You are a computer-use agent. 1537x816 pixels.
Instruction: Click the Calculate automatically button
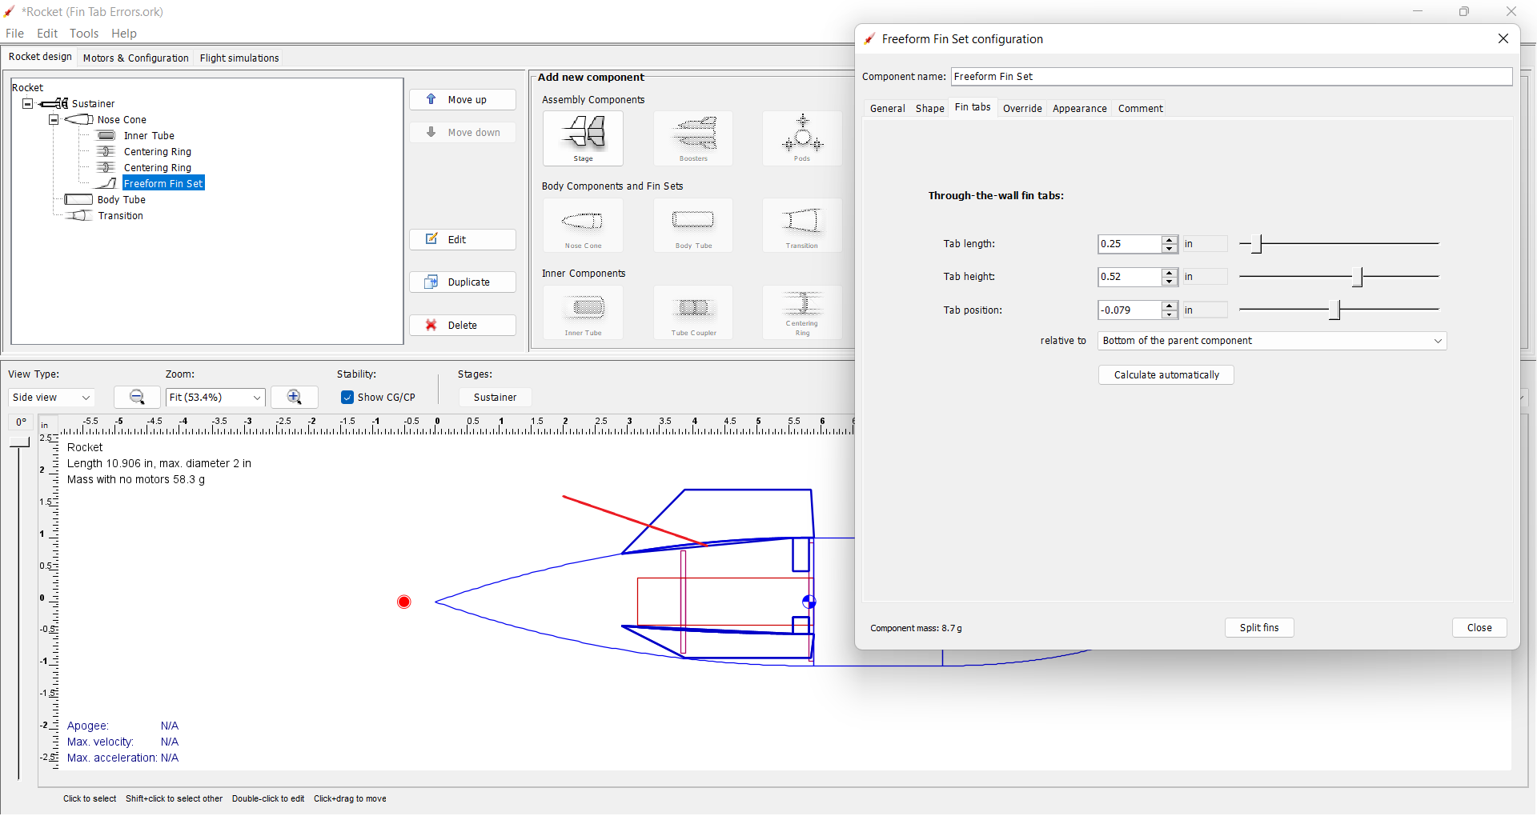[1166, 374]
